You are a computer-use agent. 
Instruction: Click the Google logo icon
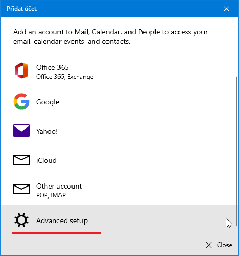21,101
